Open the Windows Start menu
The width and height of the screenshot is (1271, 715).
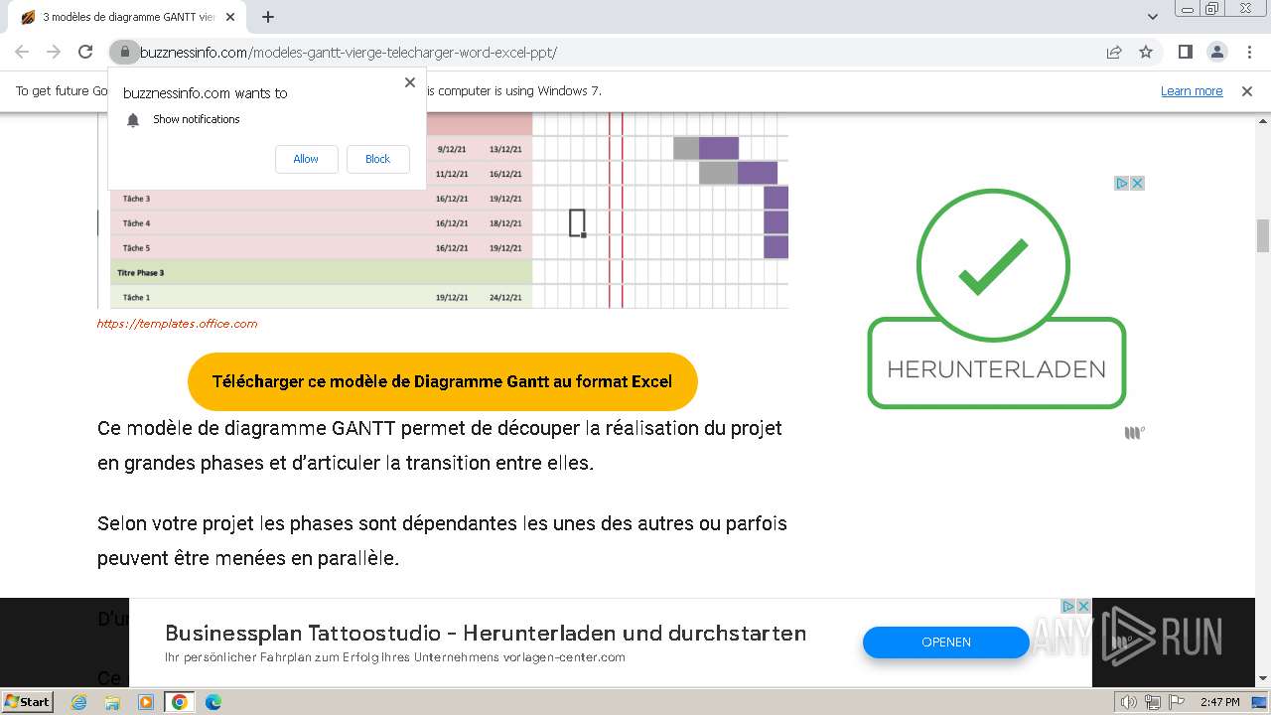[x=27, y=701]
